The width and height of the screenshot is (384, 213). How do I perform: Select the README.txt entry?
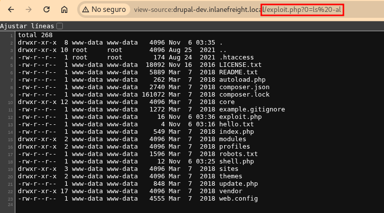point(239,72)
